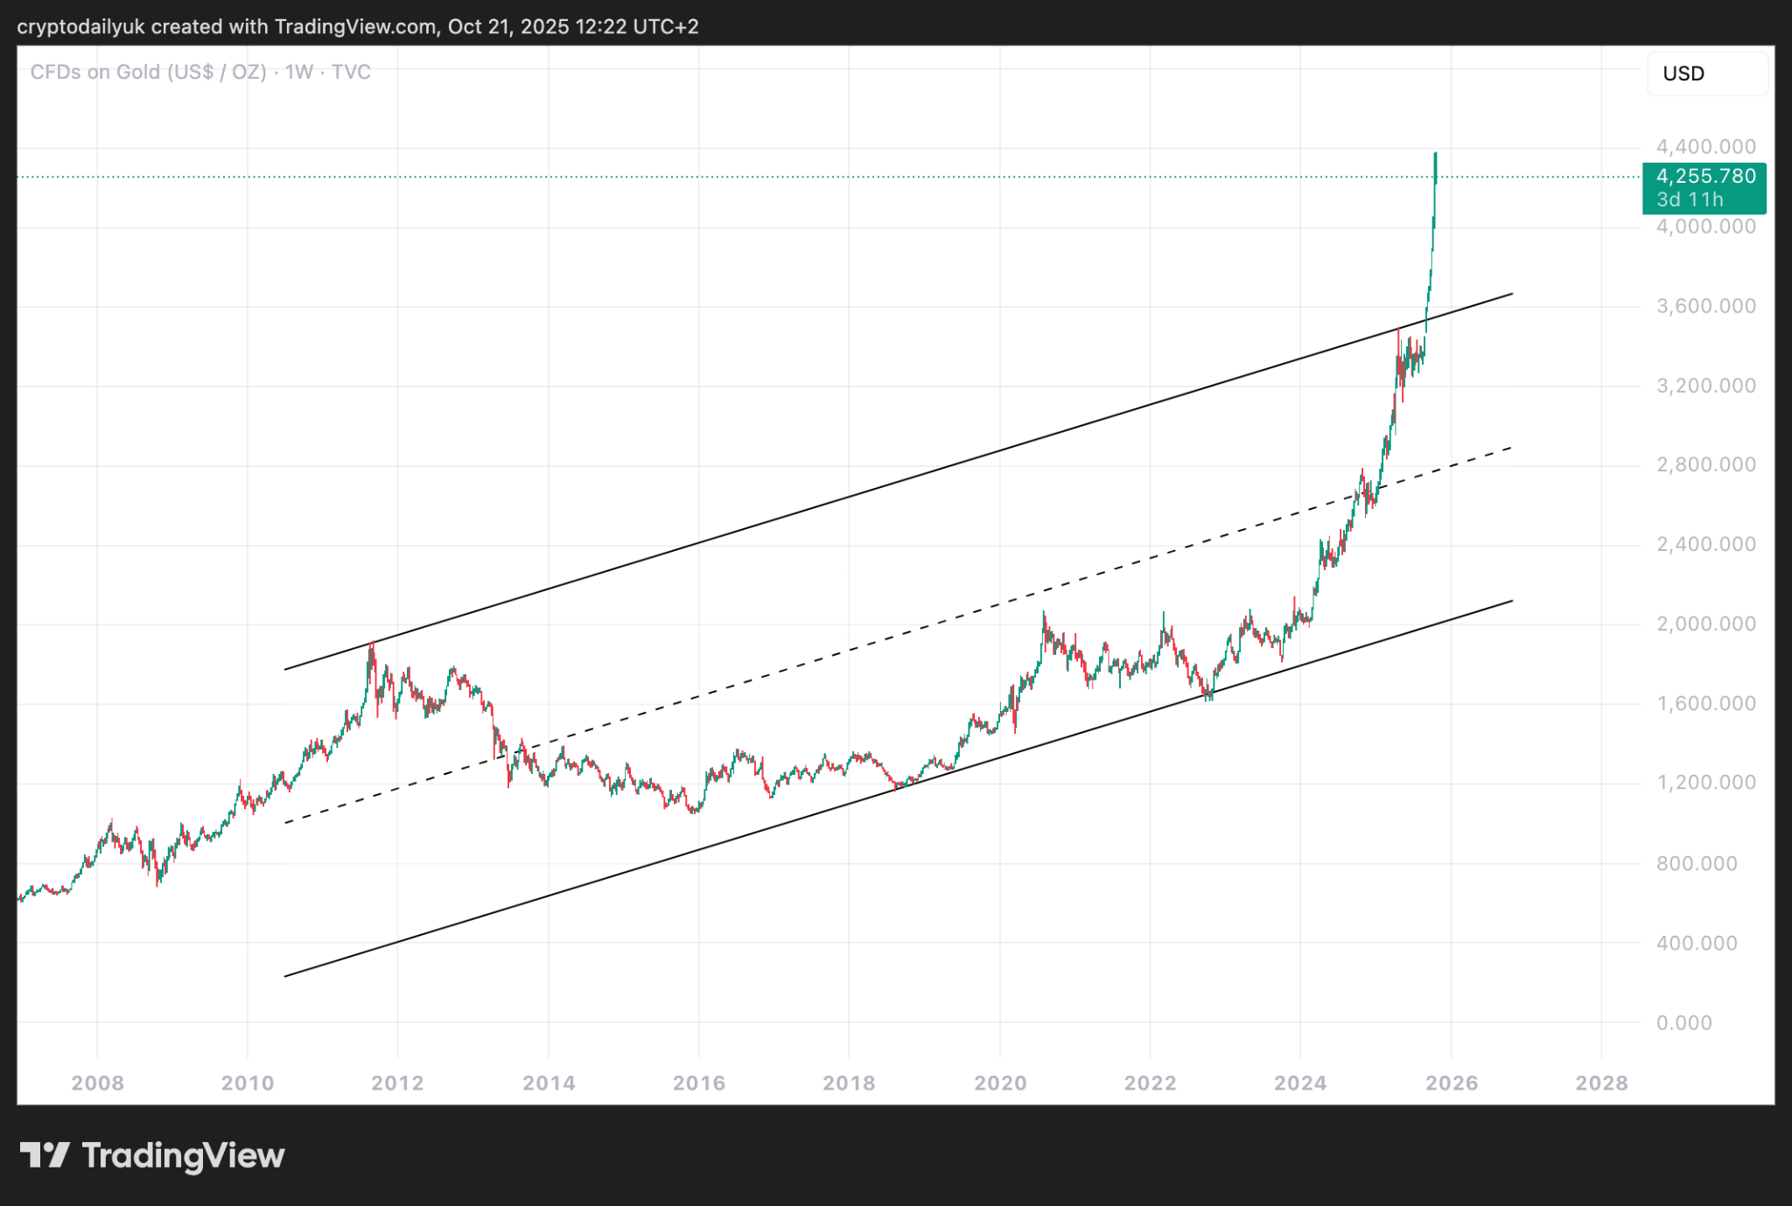Click the latest green candle at chart top

click(x=1435, y=166)
